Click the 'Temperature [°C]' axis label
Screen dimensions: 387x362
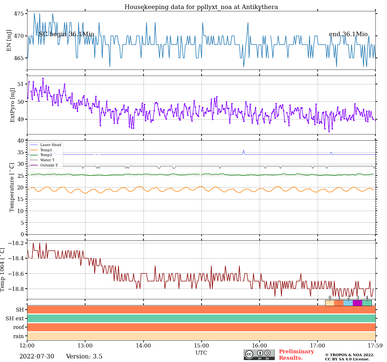pos(12,187)
